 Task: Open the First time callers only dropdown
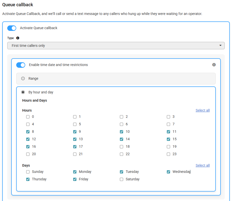[x=116, y=46]
